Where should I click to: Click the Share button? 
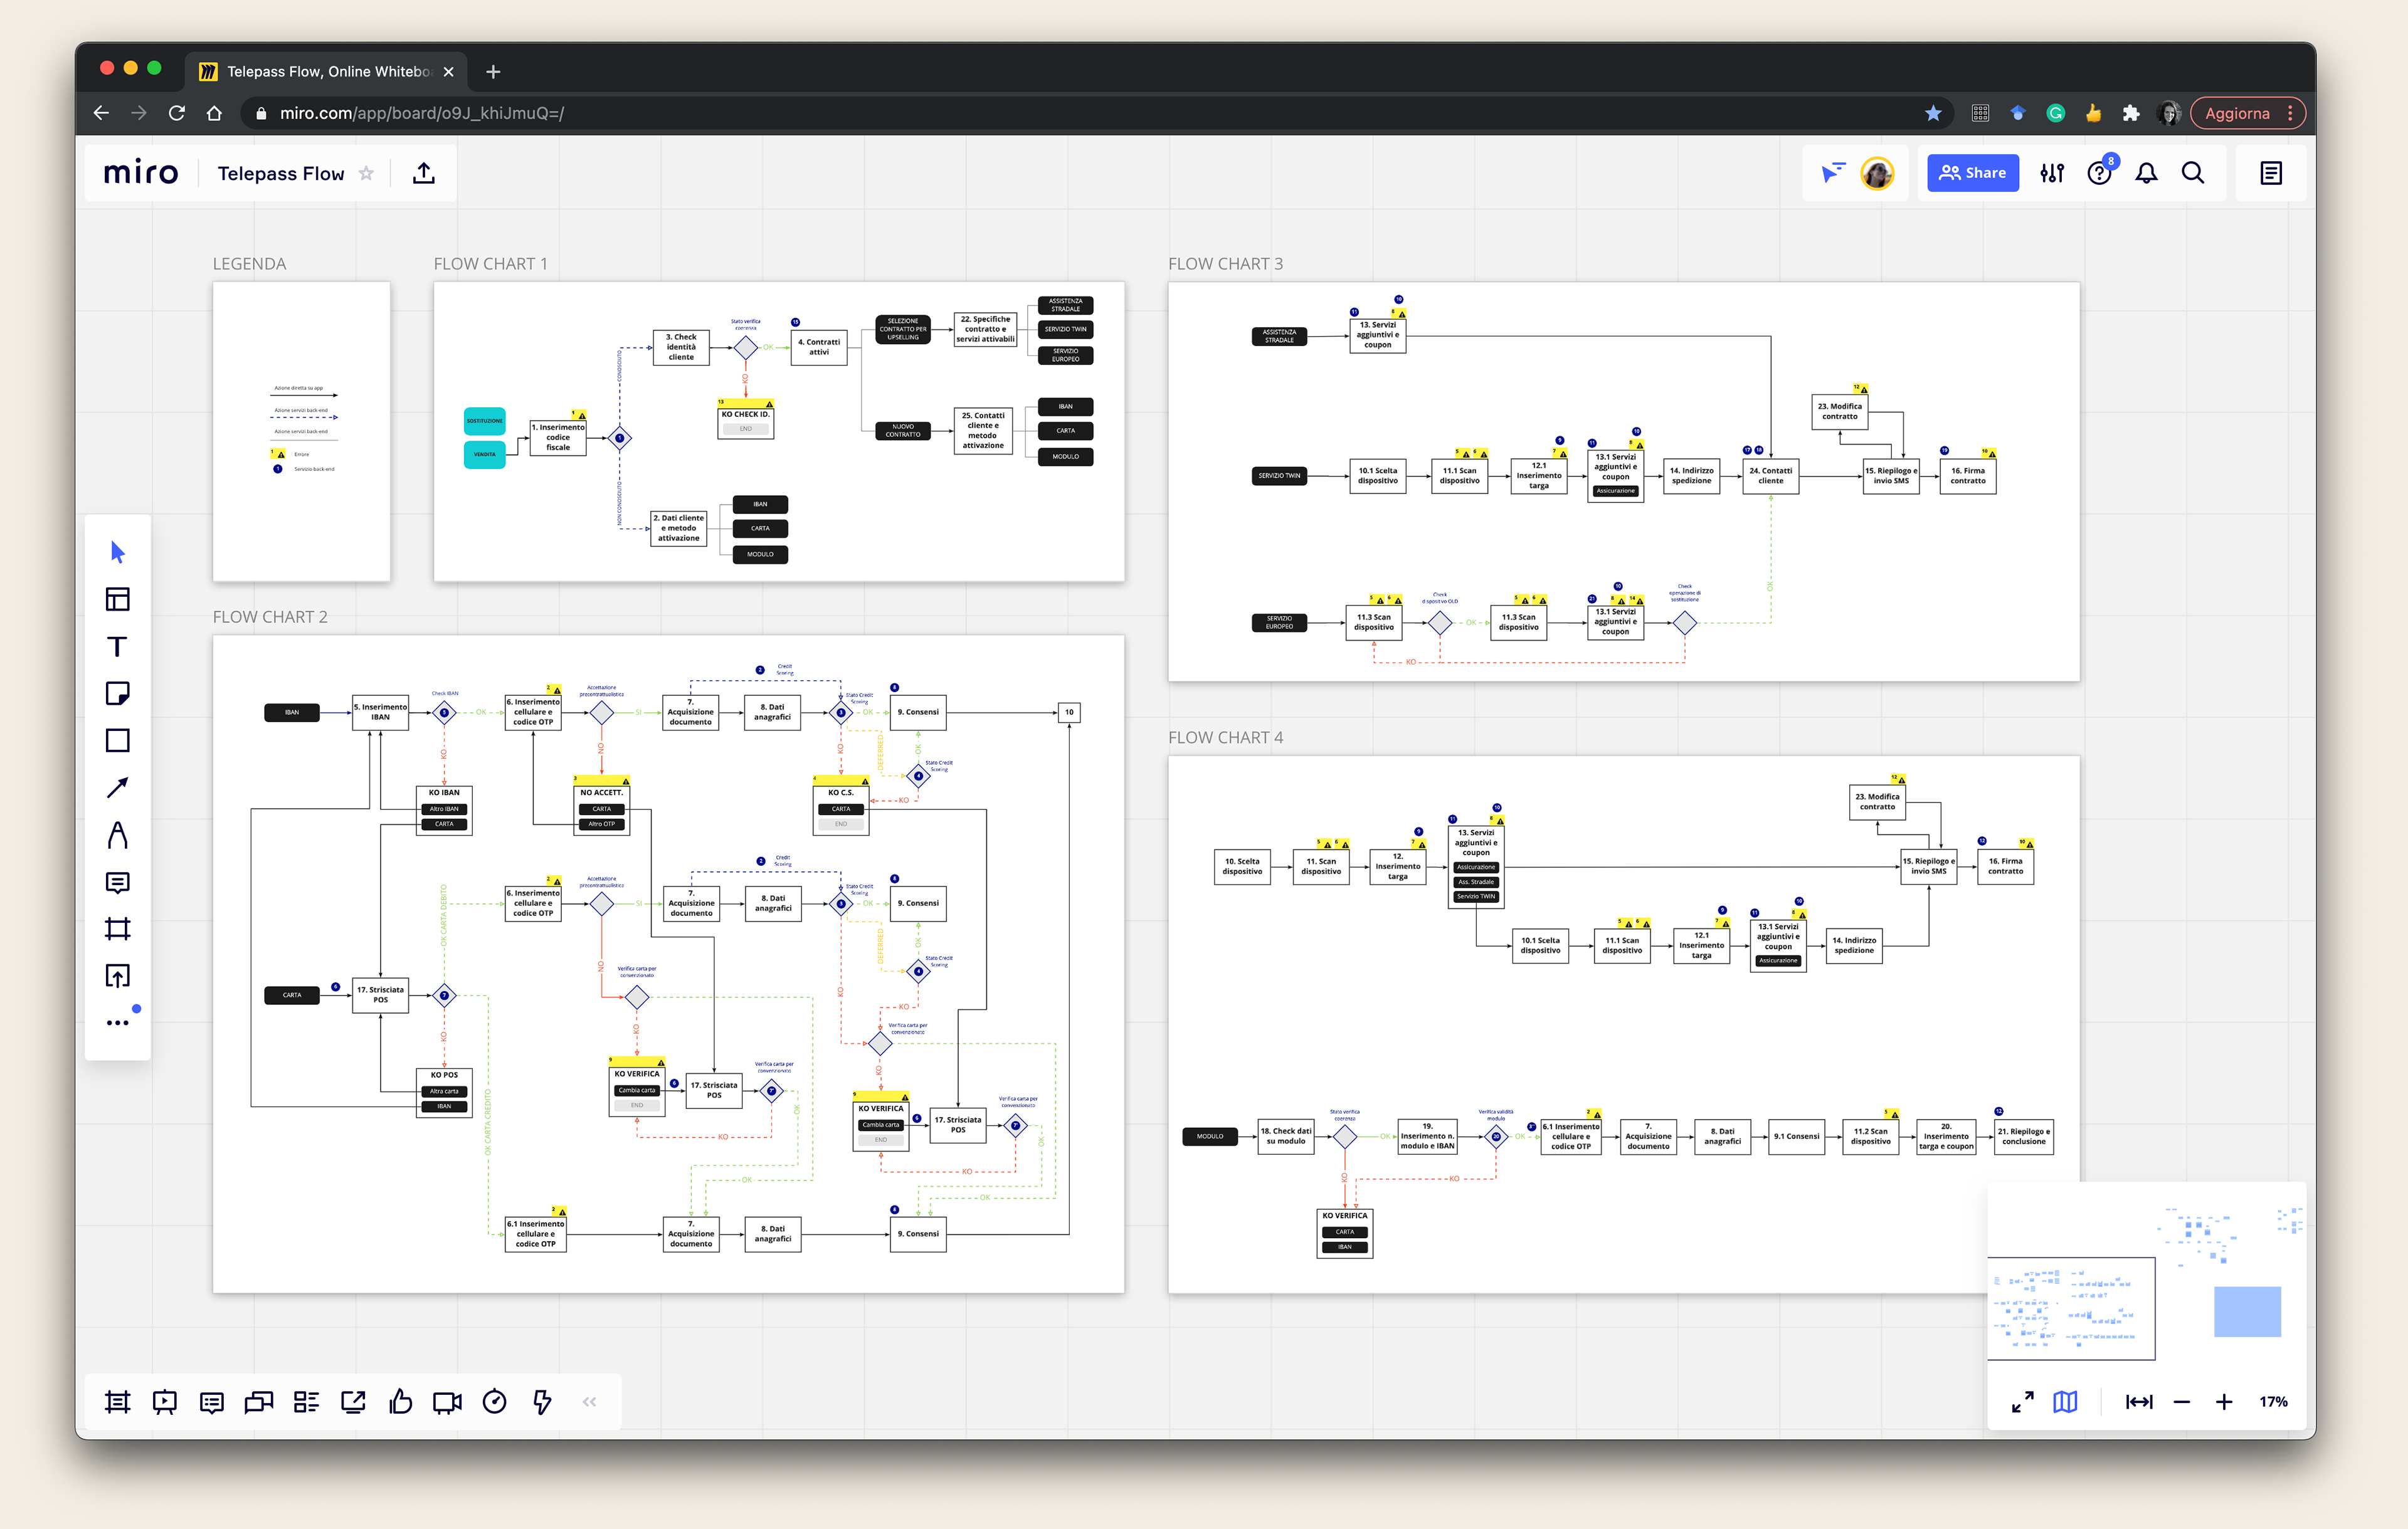(1973, 173)
